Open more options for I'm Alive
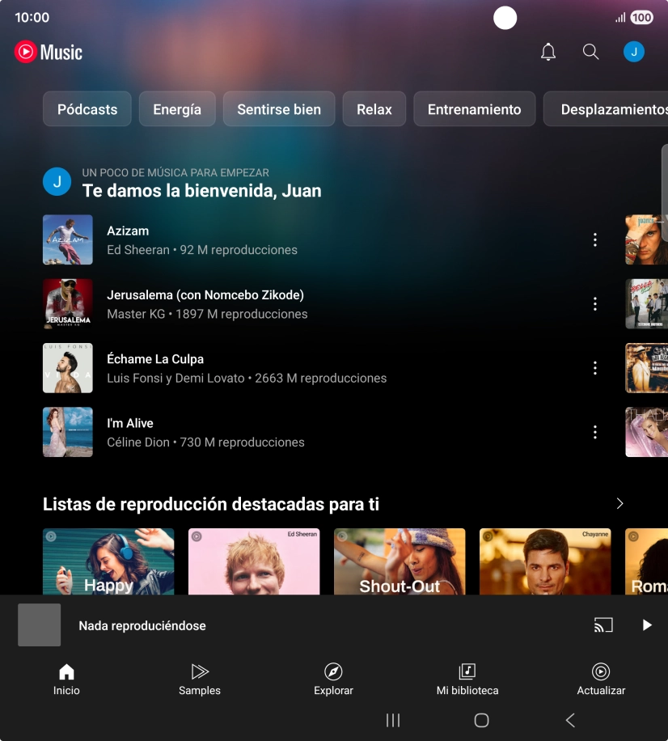Viewport: 668px width, 741px height. coord(595,433)
